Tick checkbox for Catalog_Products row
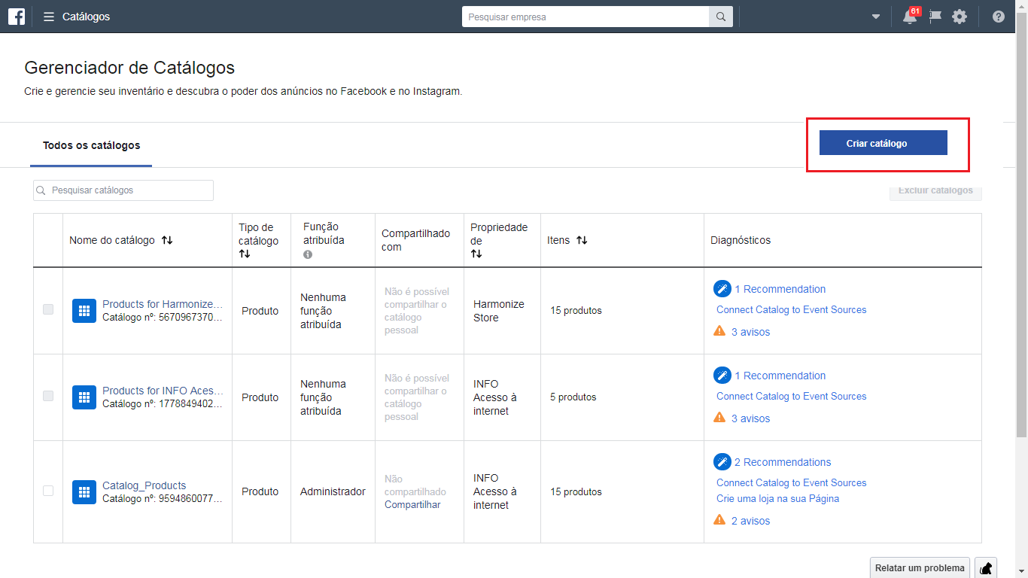The image size is (1028, 578). coord(48,491)
